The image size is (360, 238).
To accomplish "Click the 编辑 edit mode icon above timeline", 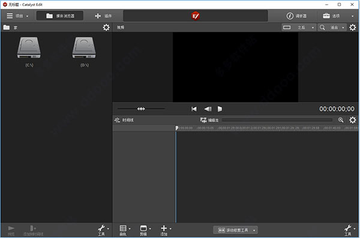I will [x=203, y=120].
